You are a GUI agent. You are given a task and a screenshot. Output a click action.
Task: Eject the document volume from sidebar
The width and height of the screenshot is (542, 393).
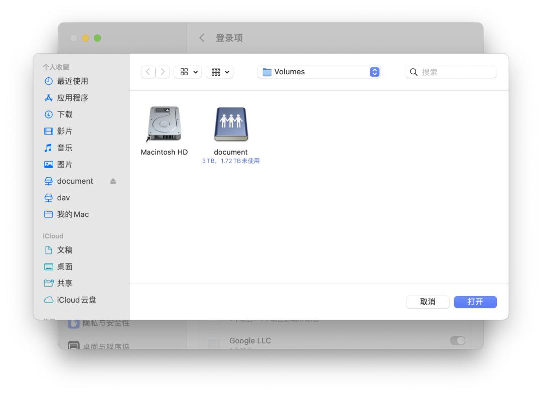[113, 181]
